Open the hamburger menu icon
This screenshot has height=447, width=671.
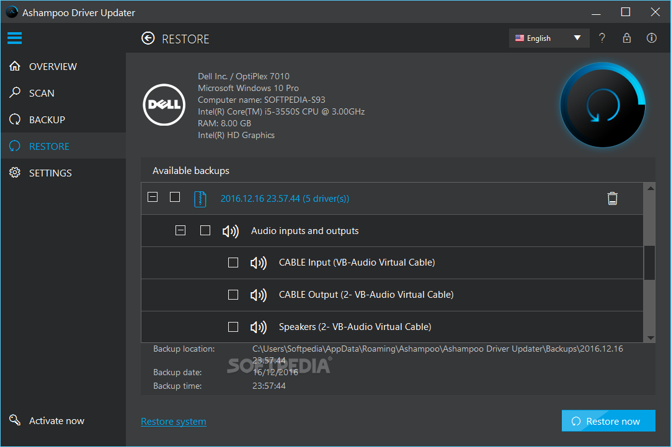14,38
